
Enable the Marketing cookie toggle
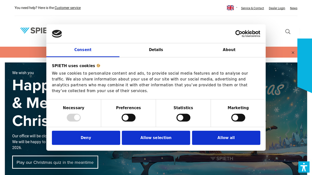238,117
